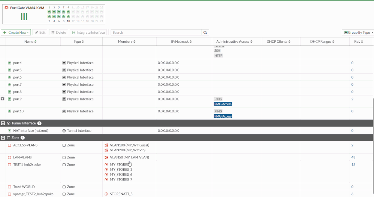The width and height of the screenshot is (374, 197).
Task: Click the SSH access tag
Action: pyautogui.click(x=217, y=51)
